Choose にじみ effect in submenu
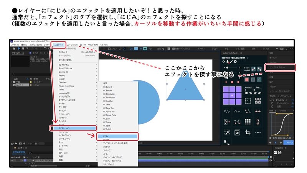The height and width of the screenshot is (173, 307). coord(117,136)
